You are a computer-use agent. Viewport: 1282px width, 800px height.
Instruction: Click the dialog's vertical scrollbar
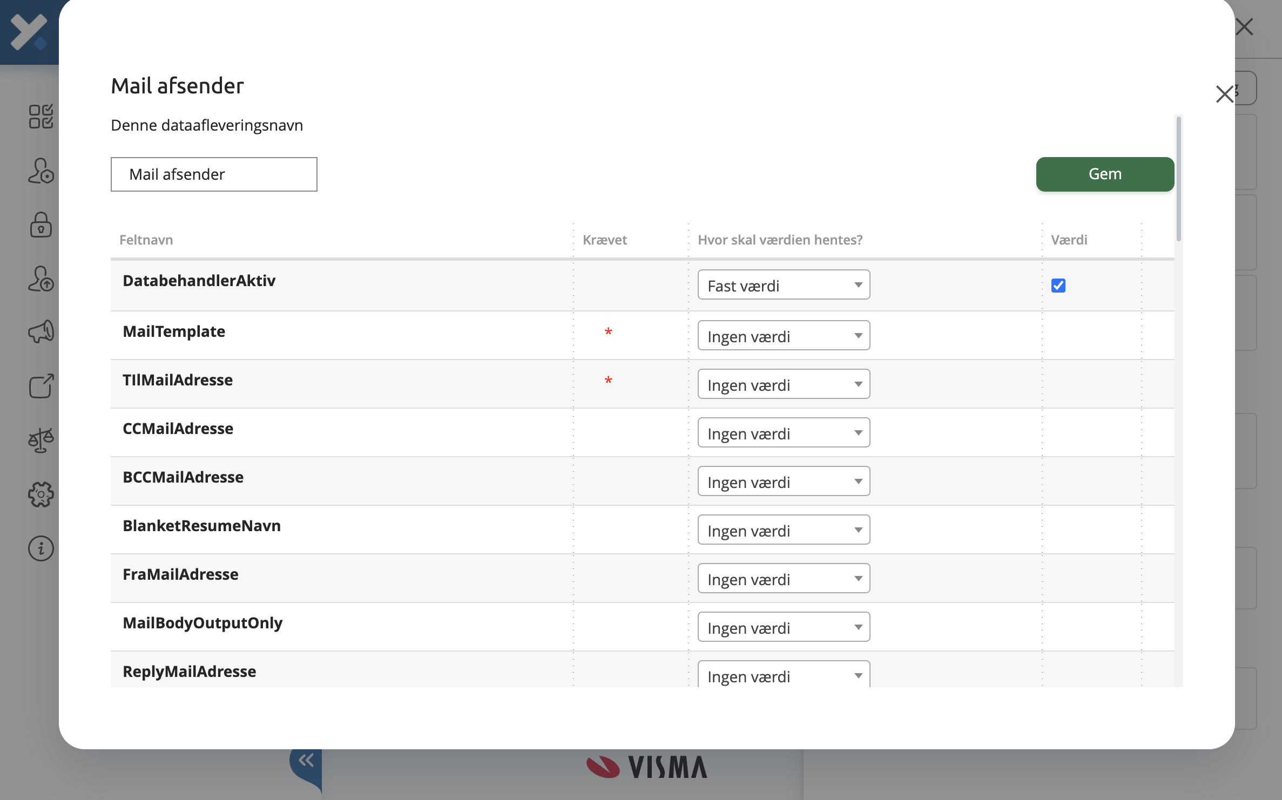(1178, 178)
